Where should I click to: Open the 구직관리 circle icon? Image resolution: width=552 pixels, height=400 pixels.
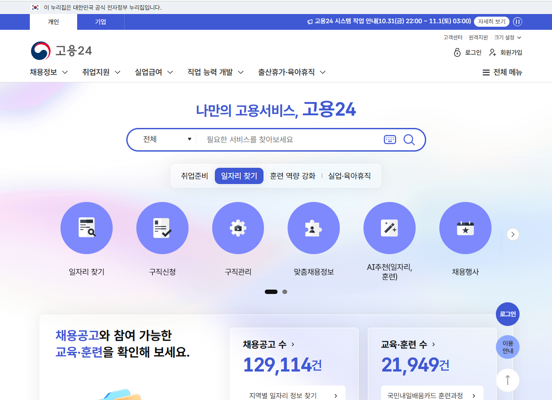[238, 228]
